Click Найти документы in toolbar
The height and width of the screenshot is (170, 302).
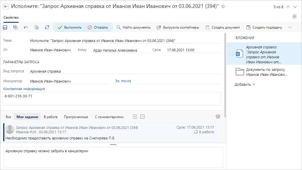coord(134,27)
